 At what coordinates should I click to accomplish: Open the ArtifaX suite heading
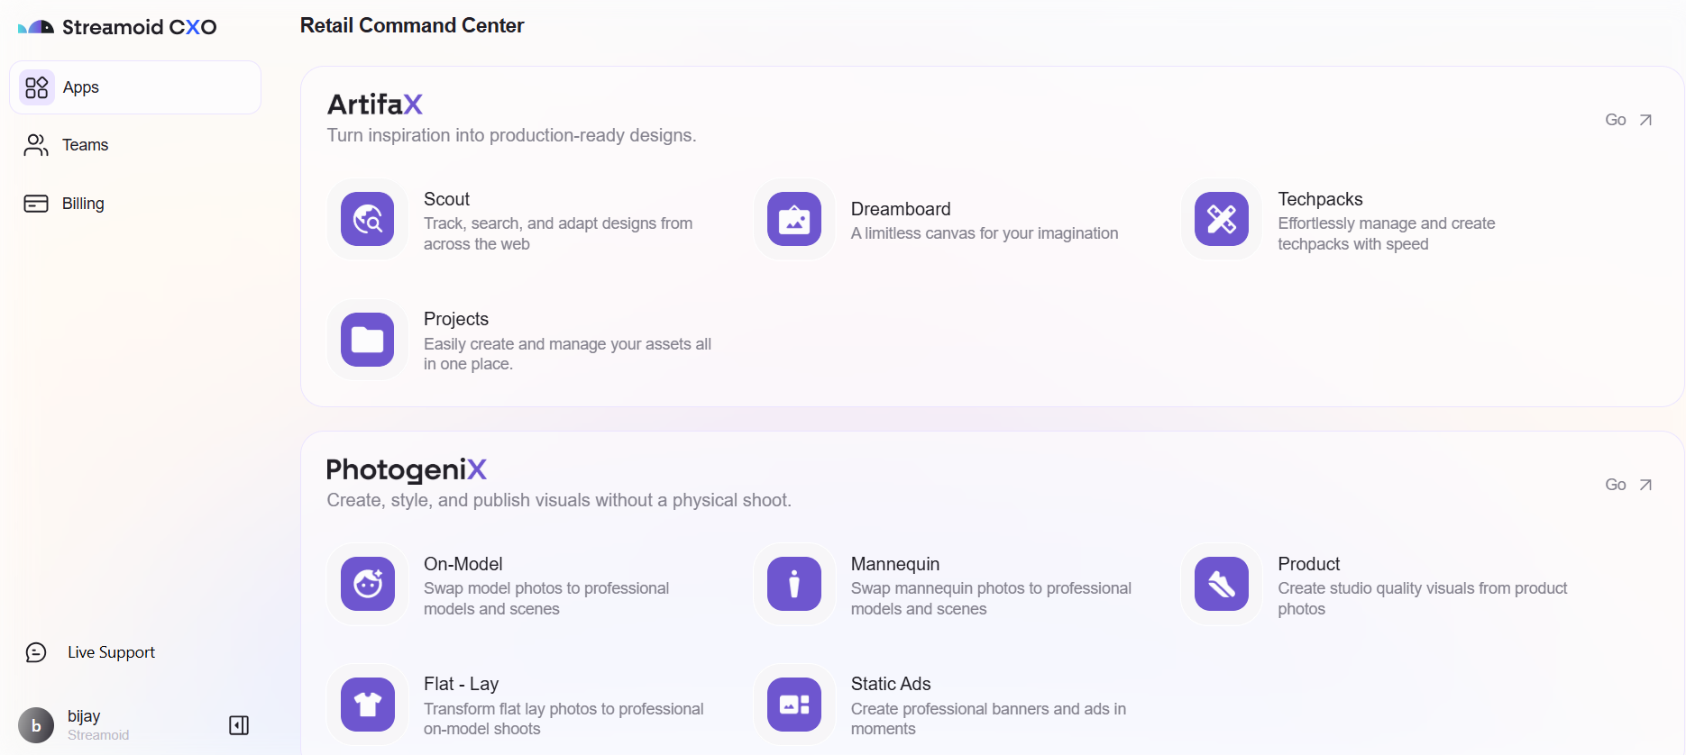(375, 105)
